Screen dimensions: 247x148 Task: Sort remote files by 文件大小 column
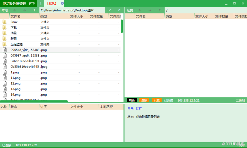point(204,16)
